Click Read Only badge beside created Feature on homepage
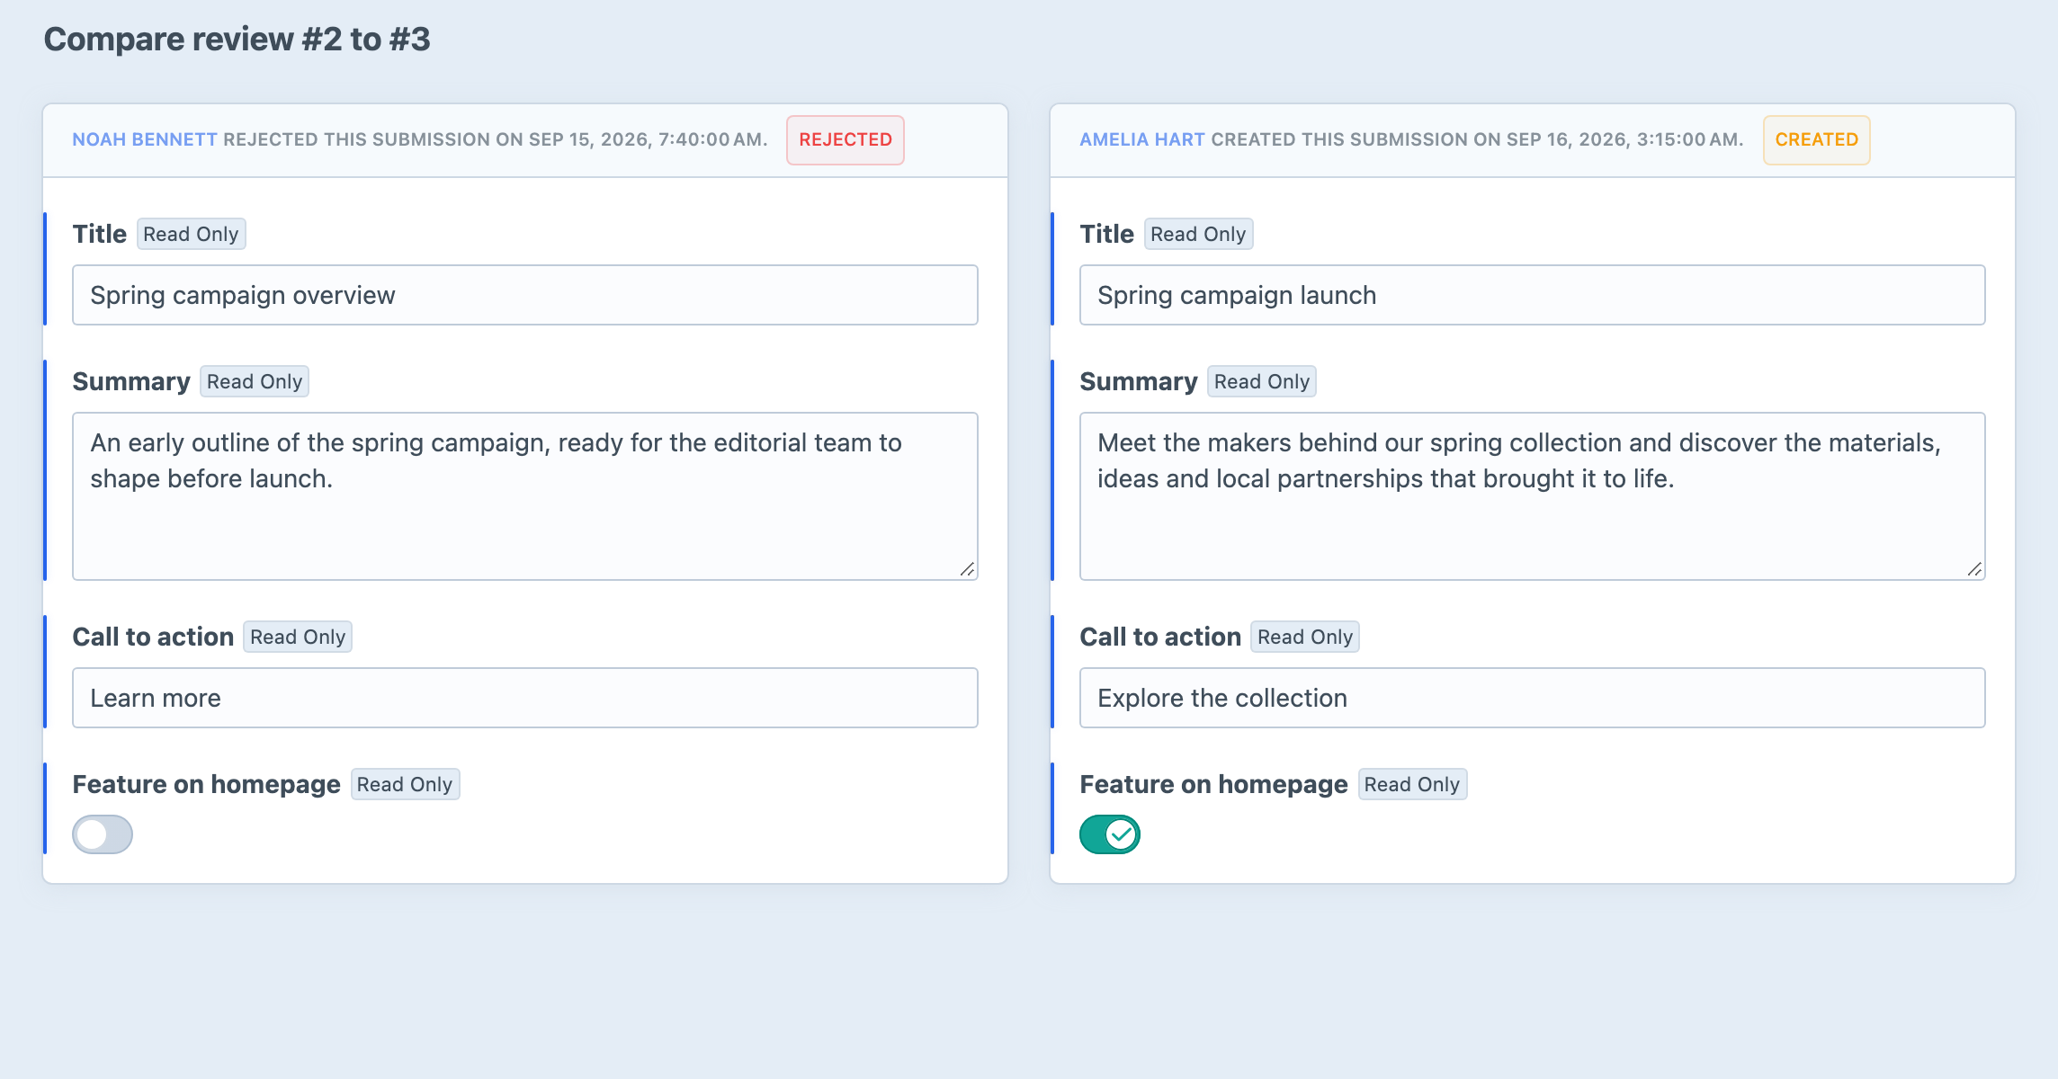Viewport: 2058px width, 1079px height. coord(1412,784)
